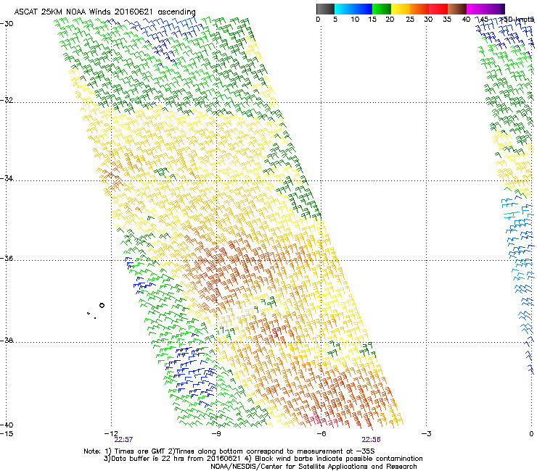Click the latitude label '-36'
Screen dimensions: 537x471
(x=7, y=258)
